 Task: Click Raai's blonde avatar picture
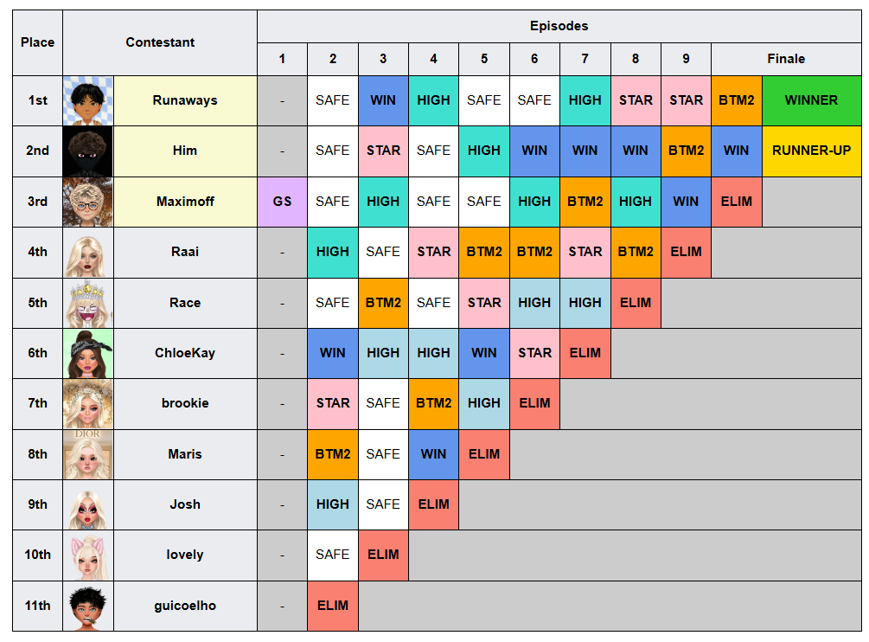88,253
